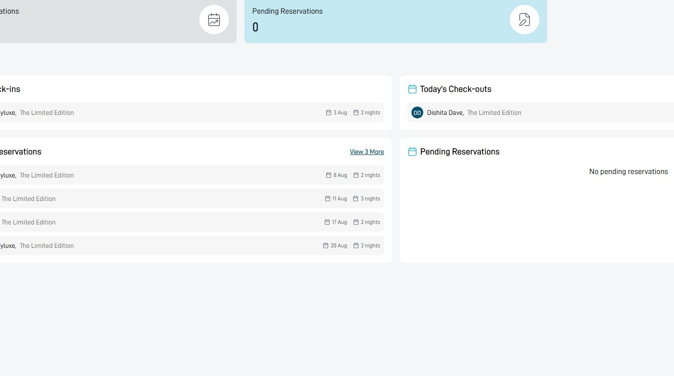Click The Limited Edition in 17 Aug row
The image size is (674, 376).
pyautogui.click(x=28, y=222)
